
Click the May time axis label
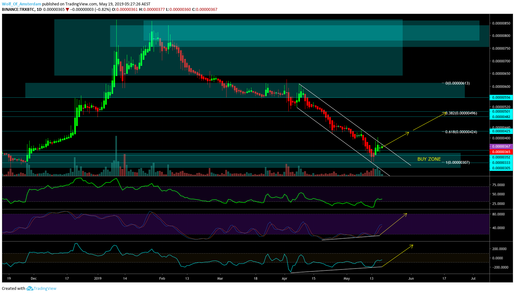(347, 278)
